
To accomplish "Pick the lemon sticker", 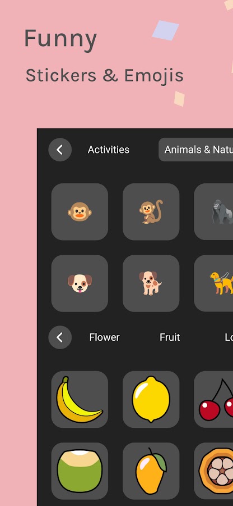I will (151, 400).
